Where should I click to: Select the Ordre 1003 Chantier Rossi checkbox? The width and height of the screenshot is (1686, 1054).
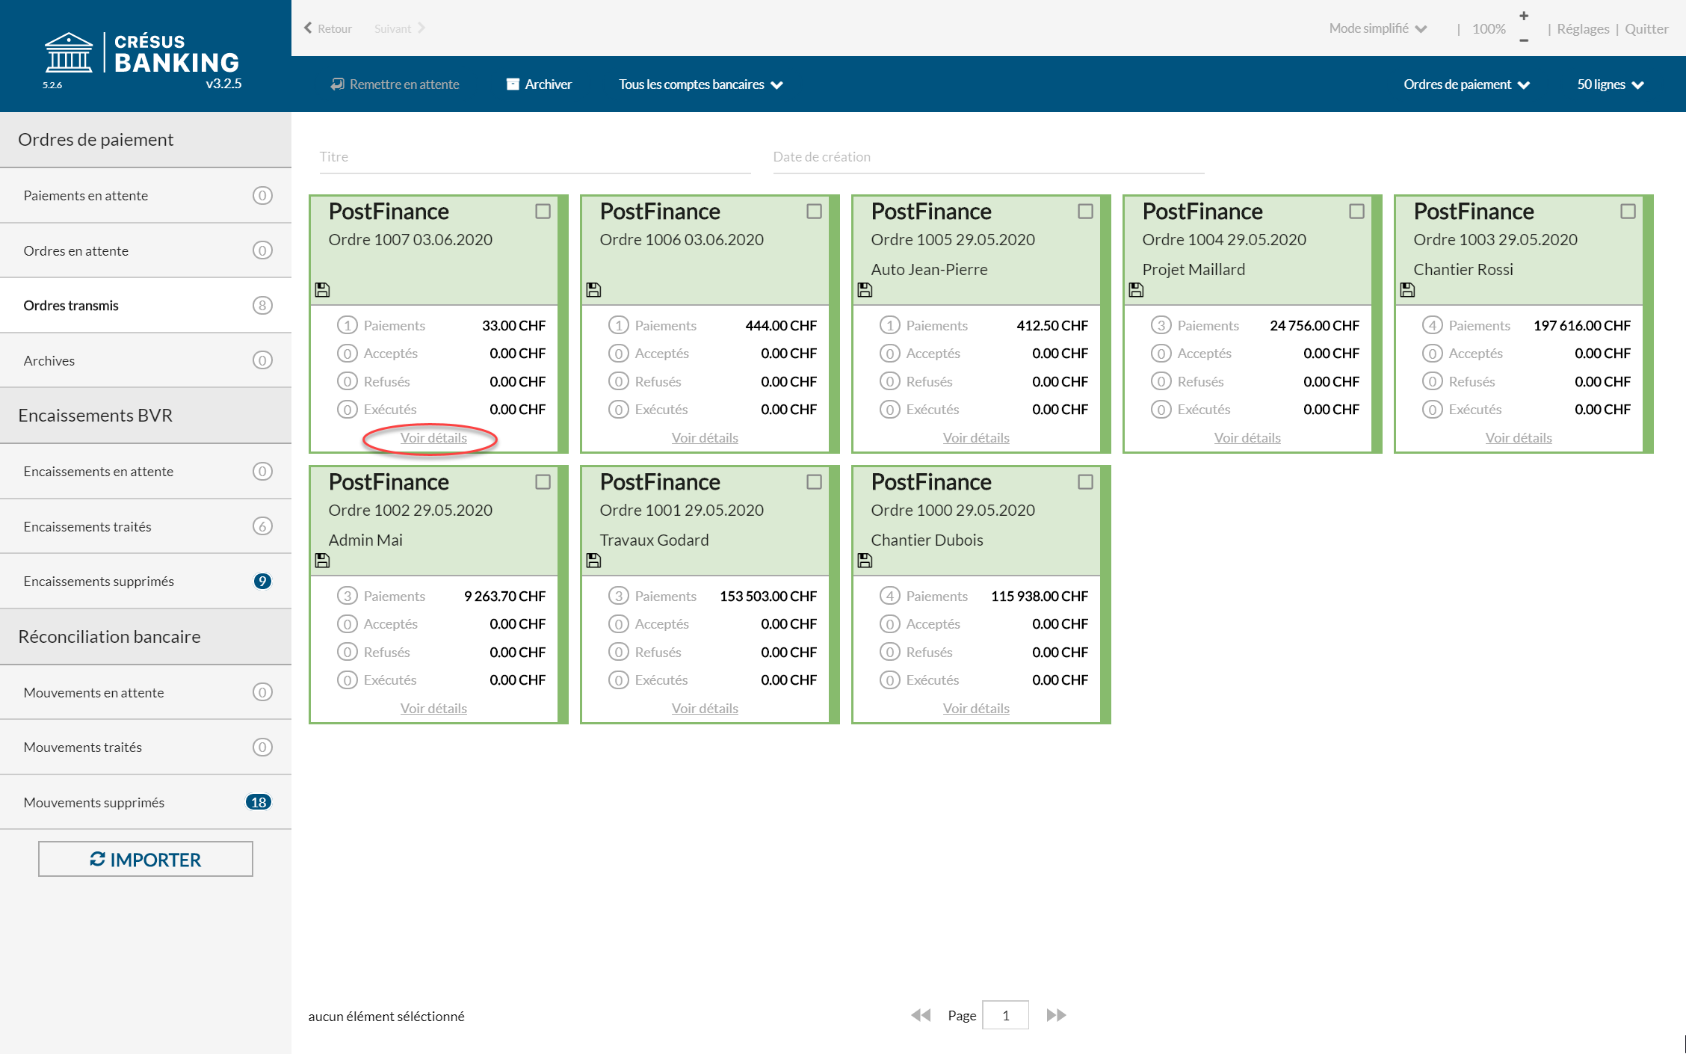tap(1628, 212)
